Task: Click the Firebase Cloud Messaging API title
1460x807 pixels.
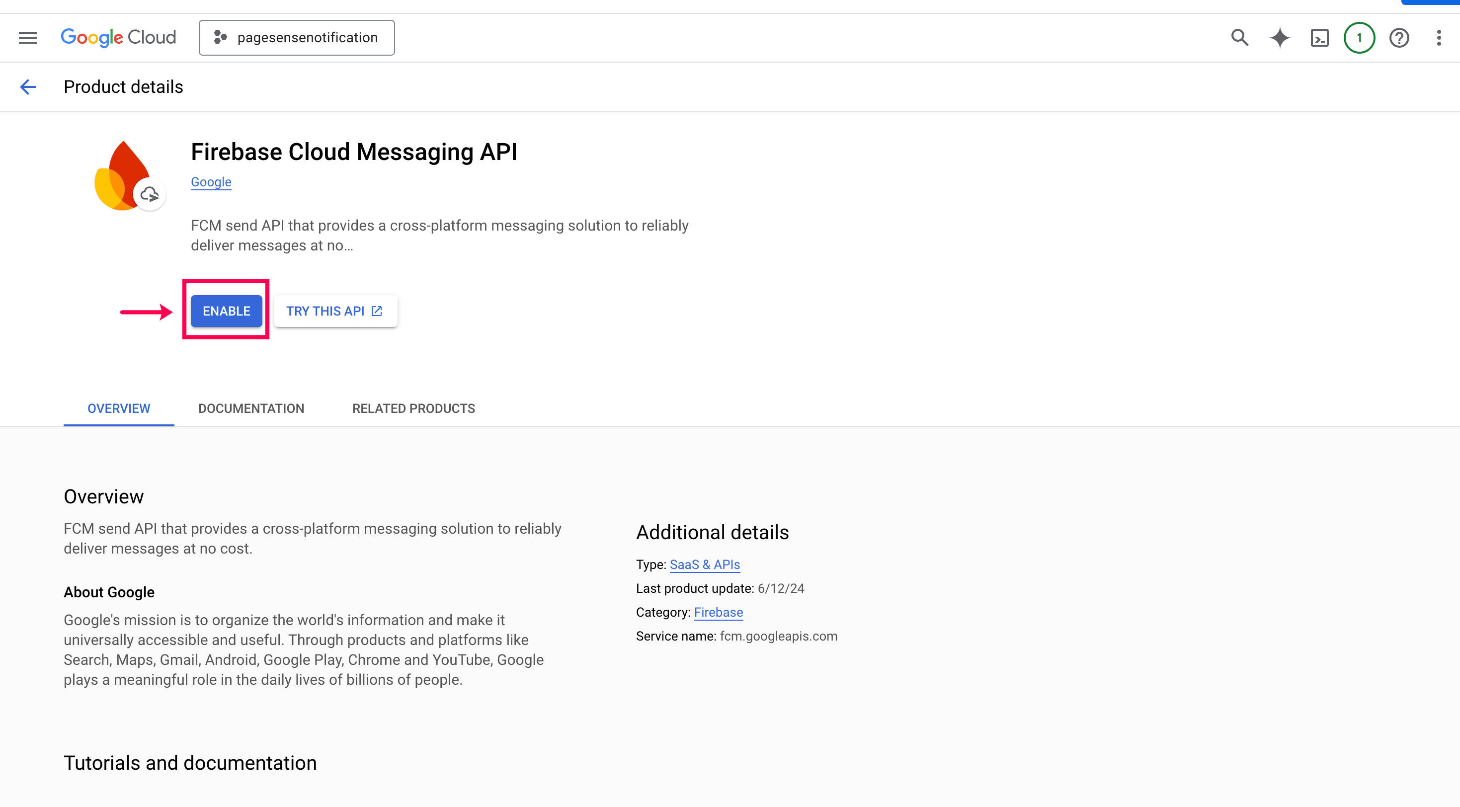Action: (x=354, y=152)
